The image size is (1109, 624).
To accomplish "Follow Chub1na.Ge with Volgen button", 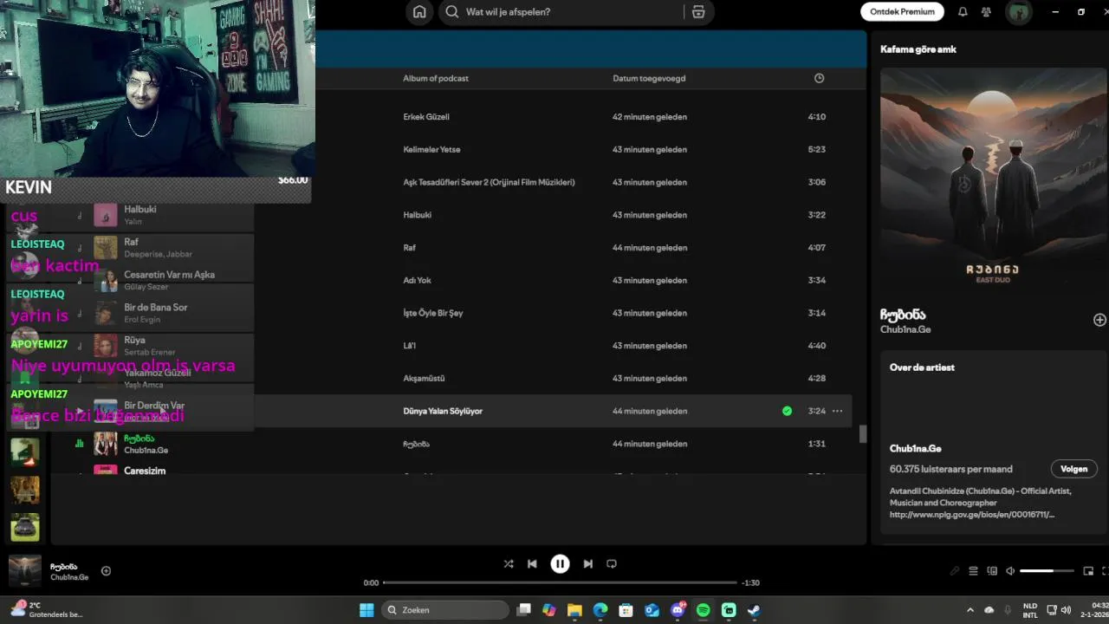I will pyautogui.click(x=1073, y=469).
